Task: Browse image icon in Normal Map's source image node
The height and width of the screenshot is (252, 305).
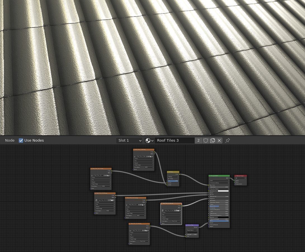Action: tap(131, 230)
